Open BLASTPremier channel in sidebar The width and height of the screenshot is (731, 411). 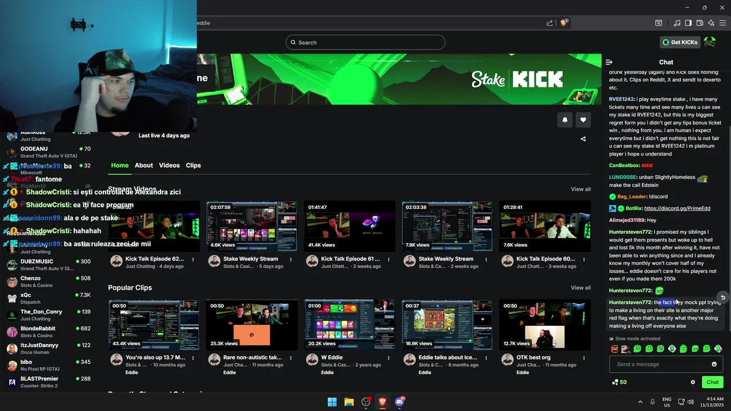point(49,382)
